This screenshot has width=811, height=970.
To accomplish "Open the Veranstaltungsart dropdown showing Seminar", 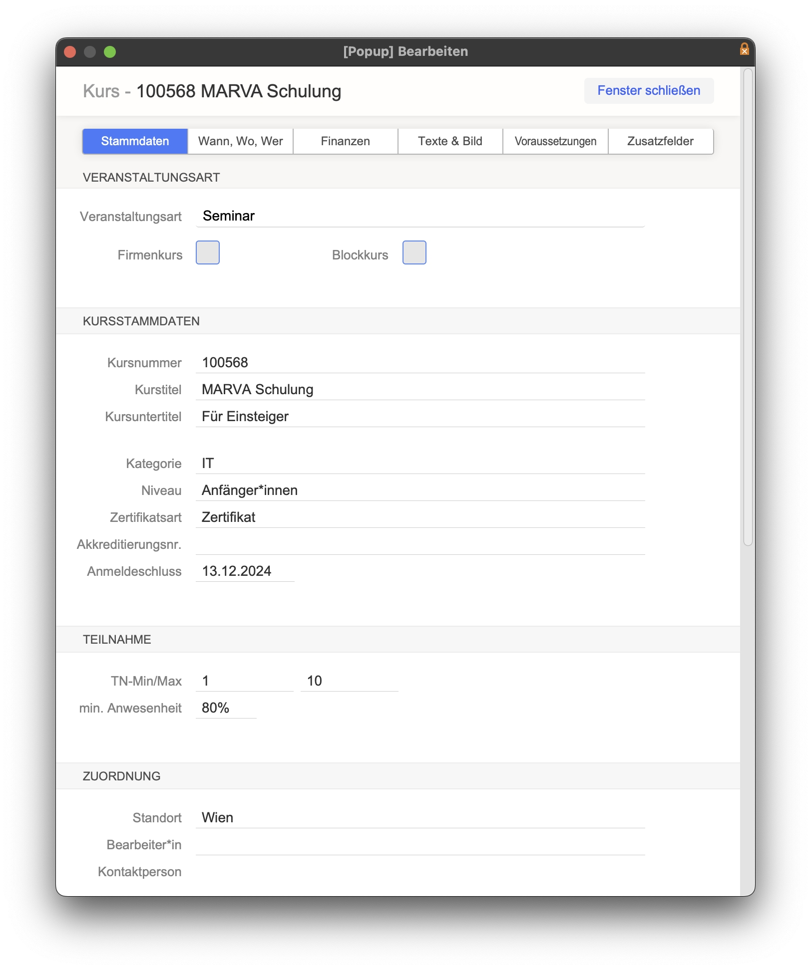I will pyautogui.click(x=419, y=216).
